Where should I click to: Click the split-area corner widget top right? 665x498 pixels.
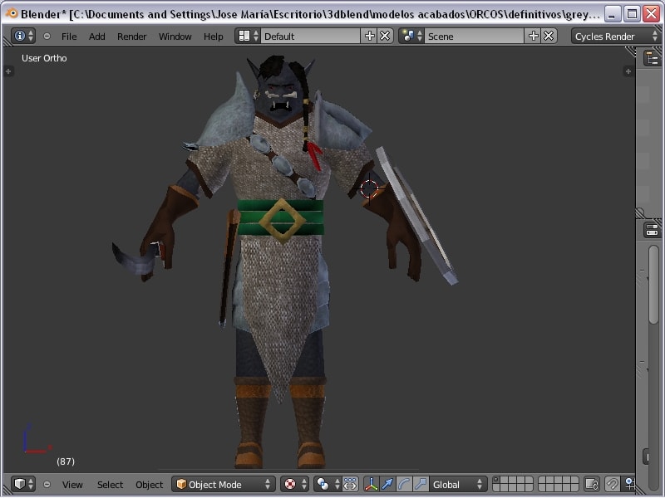click(630, 51)
